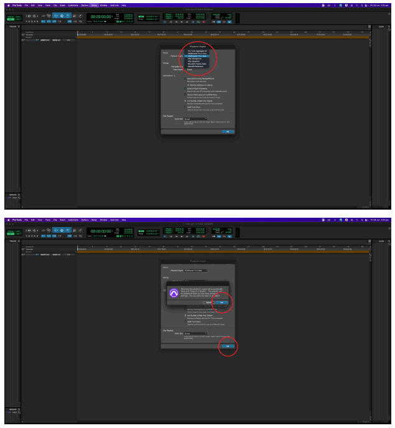Click the Apple logo in the upper screenshot's menu bar
The width and height of the screenshot is (395, 428).
click(9, 5)
